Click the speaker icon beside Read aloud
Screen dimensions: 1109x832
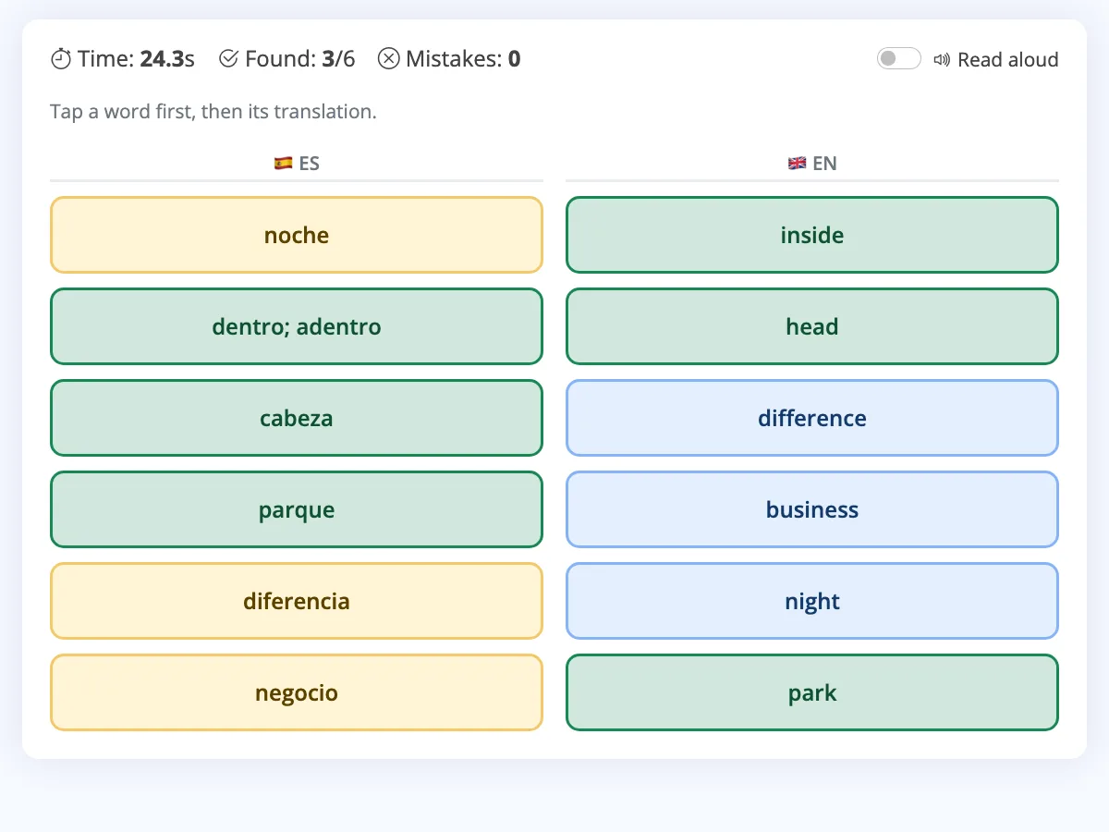(942, 60)
